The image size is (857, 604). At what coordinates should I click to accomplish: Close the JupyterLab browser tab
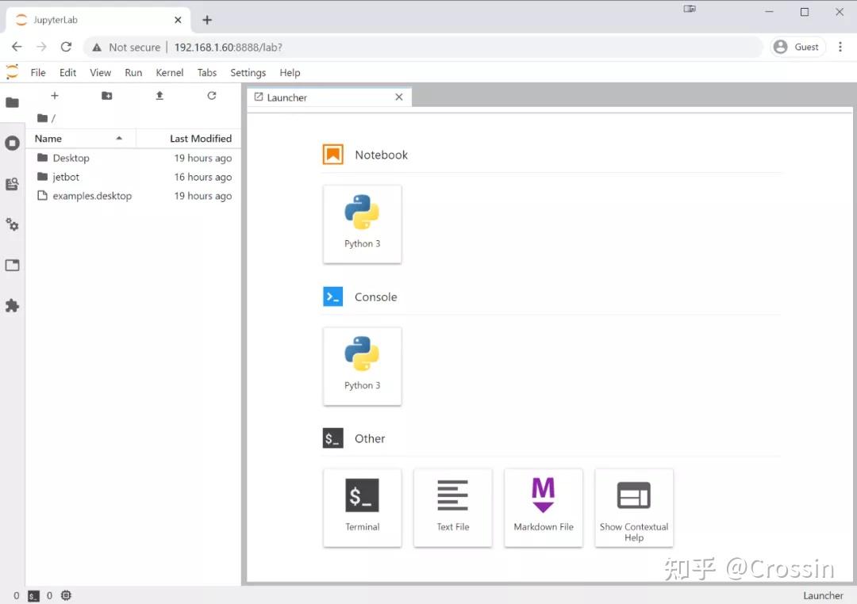tap(179, 20)
